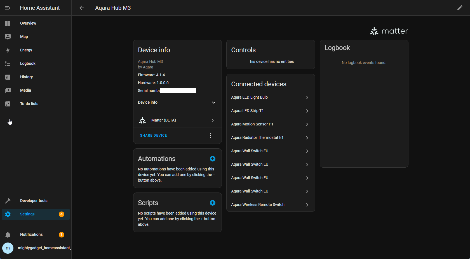Open Aqara Motion Sensor P1 device
This screenshot has height=259, width=470.
pos(270,124)
